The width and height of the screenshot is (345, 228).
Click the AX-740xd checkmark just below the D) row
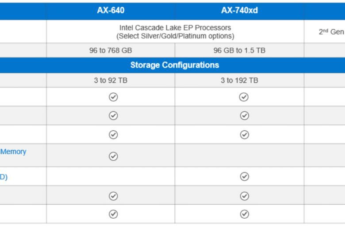(245, 196)
